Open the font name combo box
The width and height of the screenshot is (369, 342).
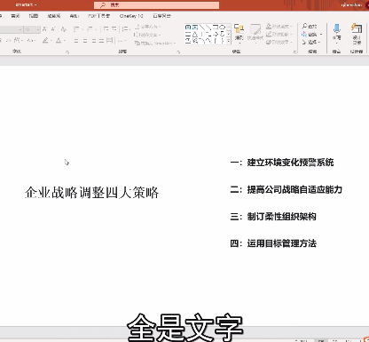pos(11,29)
